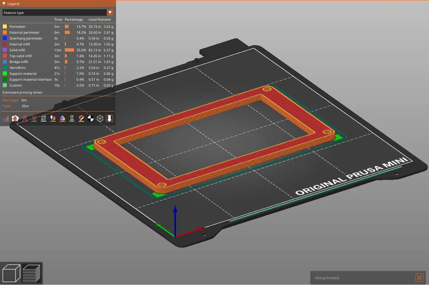Click the Used filament column header
This screenshot has width=429, height=285.
click(100, 19)
